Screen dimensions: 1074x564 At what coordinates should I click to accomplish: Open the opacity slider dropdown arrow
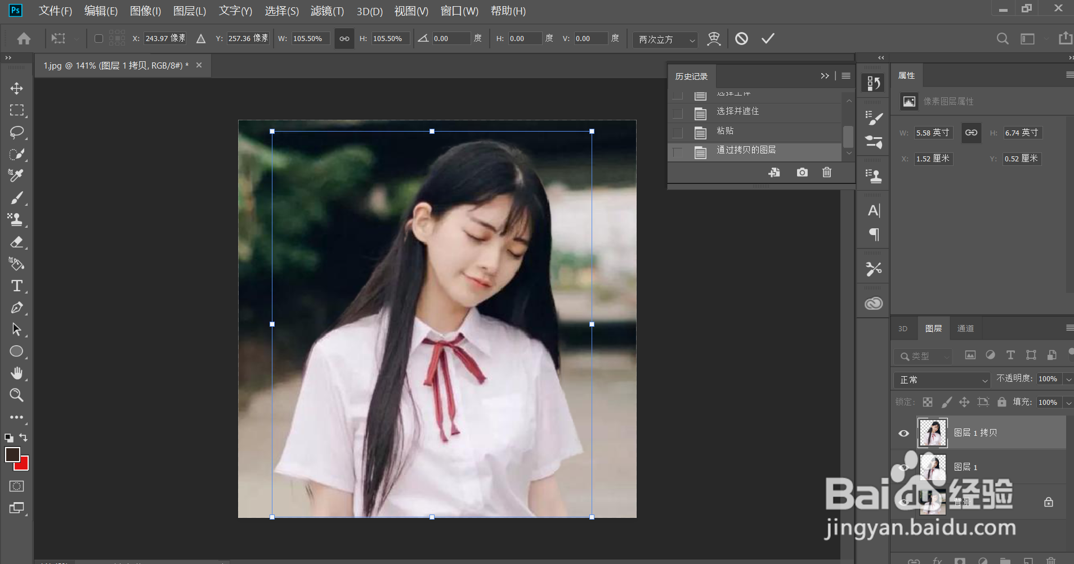click(1068, 380)
